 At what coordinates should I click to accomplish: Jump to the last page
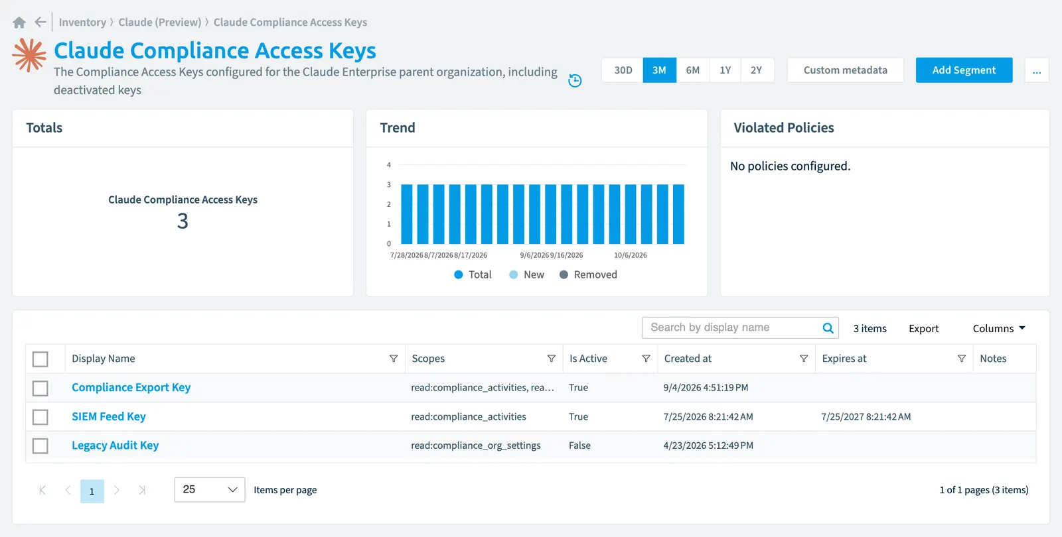click(142, 491)
